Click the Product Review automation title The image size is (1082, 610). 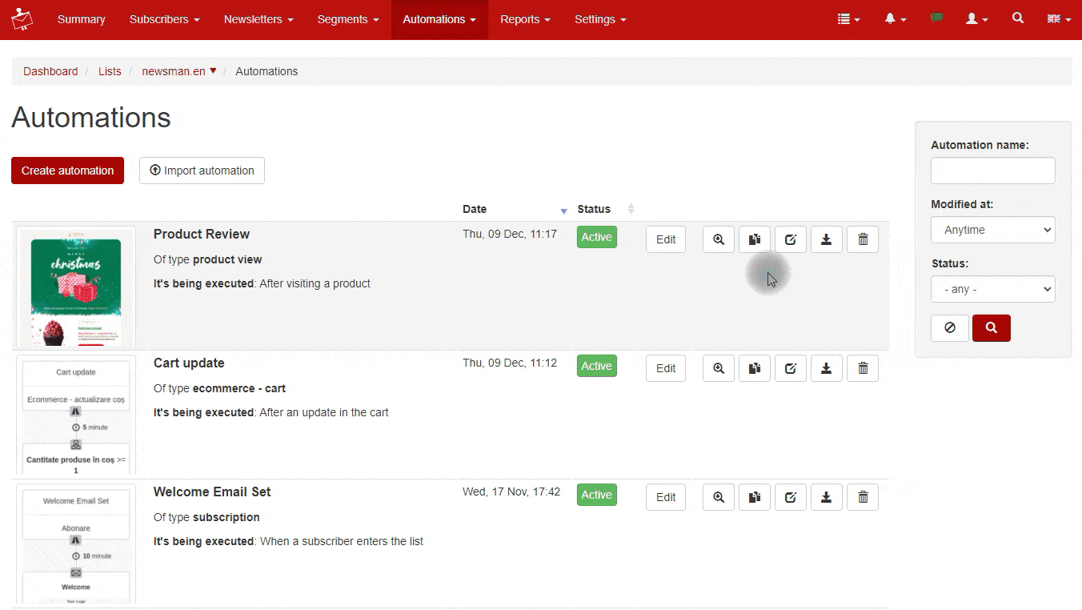tap(202, 234)
